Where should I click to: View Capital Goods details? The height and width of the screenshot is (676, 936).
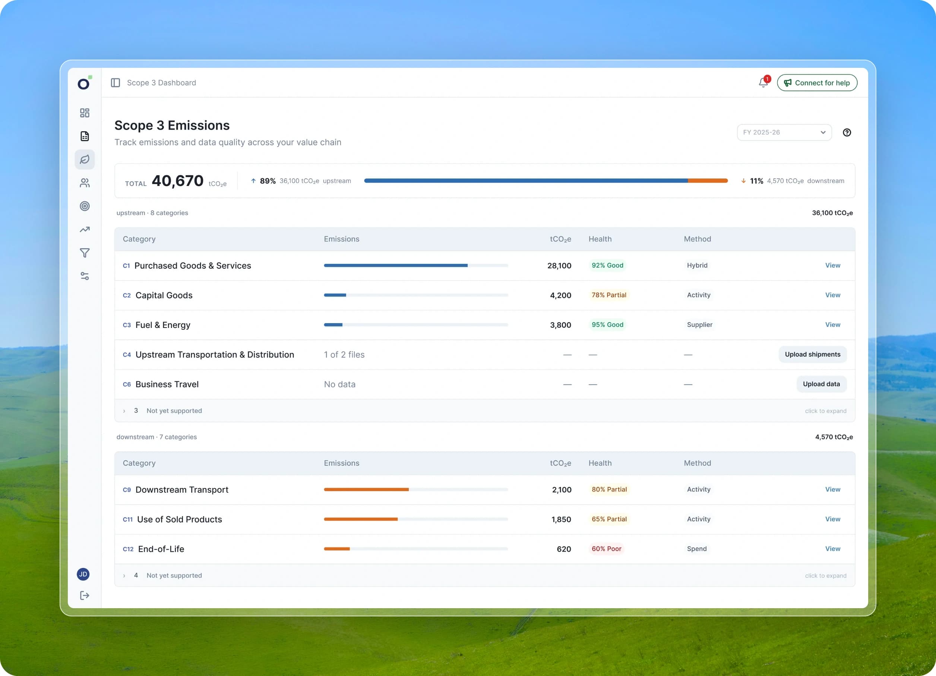(x=832, y=295)
